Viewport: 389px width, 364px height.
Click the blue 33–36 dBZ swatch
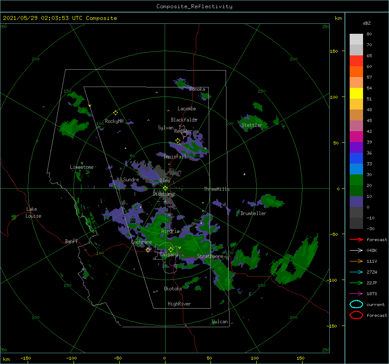point(356,158)
